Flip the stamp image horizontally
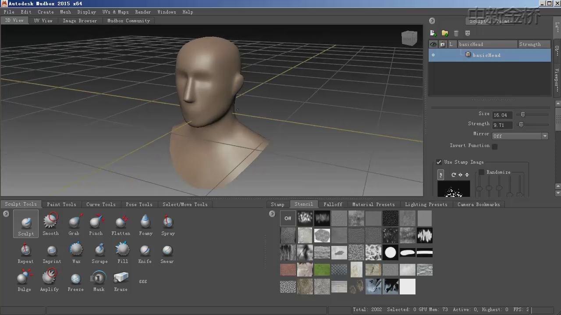561x315 pixels. (x=460, y=175)
